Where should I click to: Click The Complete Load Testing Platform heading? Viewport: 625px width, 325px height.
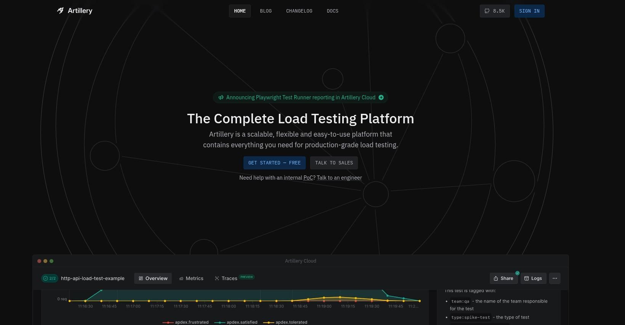(301, 119)
